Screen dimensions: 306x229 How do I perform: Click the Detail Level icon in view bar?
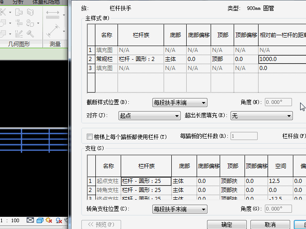(30, 220)
